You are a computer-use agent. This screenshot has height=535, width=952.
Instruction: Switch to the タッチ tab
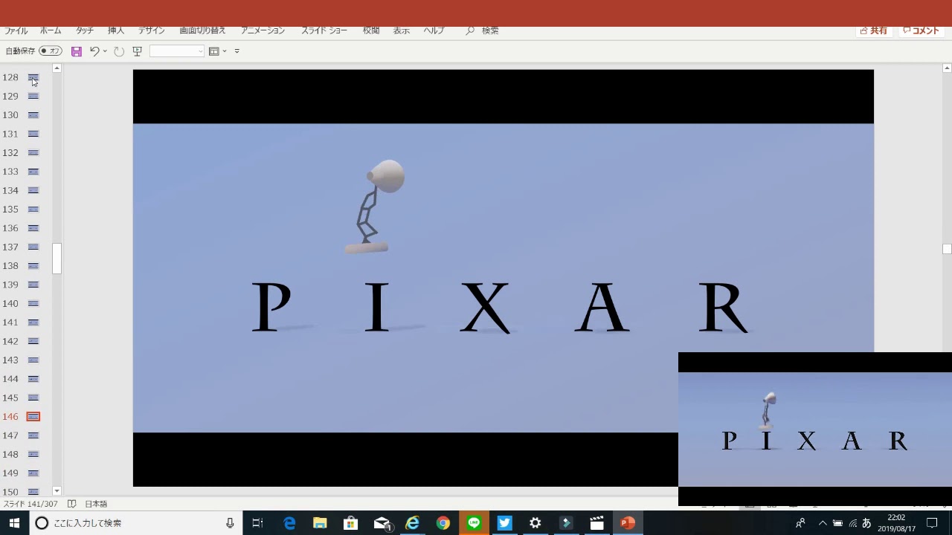[x=85, y=30]
